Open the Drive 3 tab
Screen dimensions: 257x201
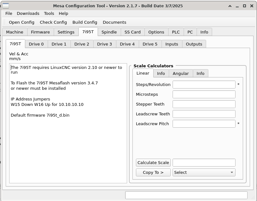[105, 44]
